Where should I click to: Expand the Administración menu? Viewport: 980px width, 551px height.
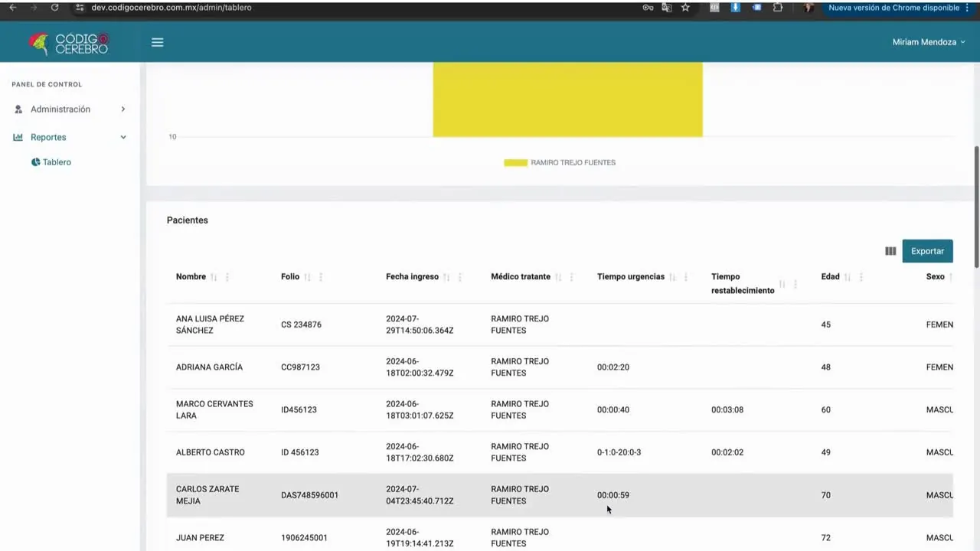pyautogui.click(x=70, y=109)
